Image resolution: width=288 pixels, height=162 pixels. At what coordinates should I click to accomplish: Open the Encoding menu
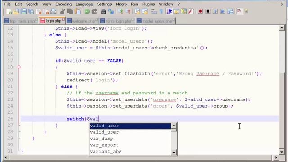(63, 4)
